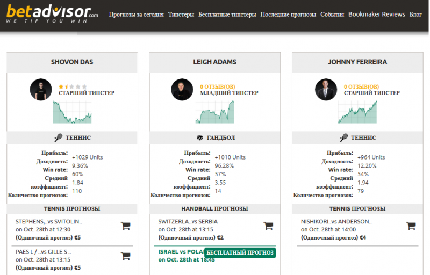Open Leigh Adams 0 ОТЗЫВ(ОВ) link
The width and height of the screenshot is (430, 275).
click(218, 86)
